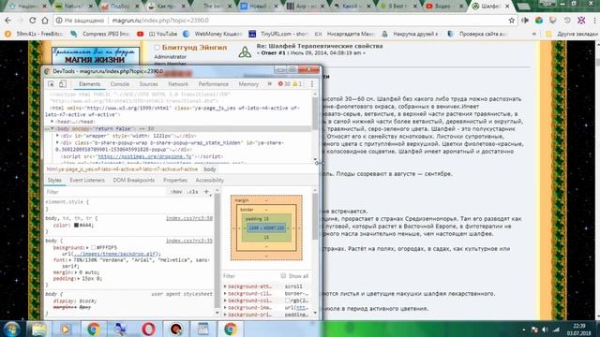This screenshot has height=337, width=600.
Task: Expand the head element node
Action: [52, 122]
